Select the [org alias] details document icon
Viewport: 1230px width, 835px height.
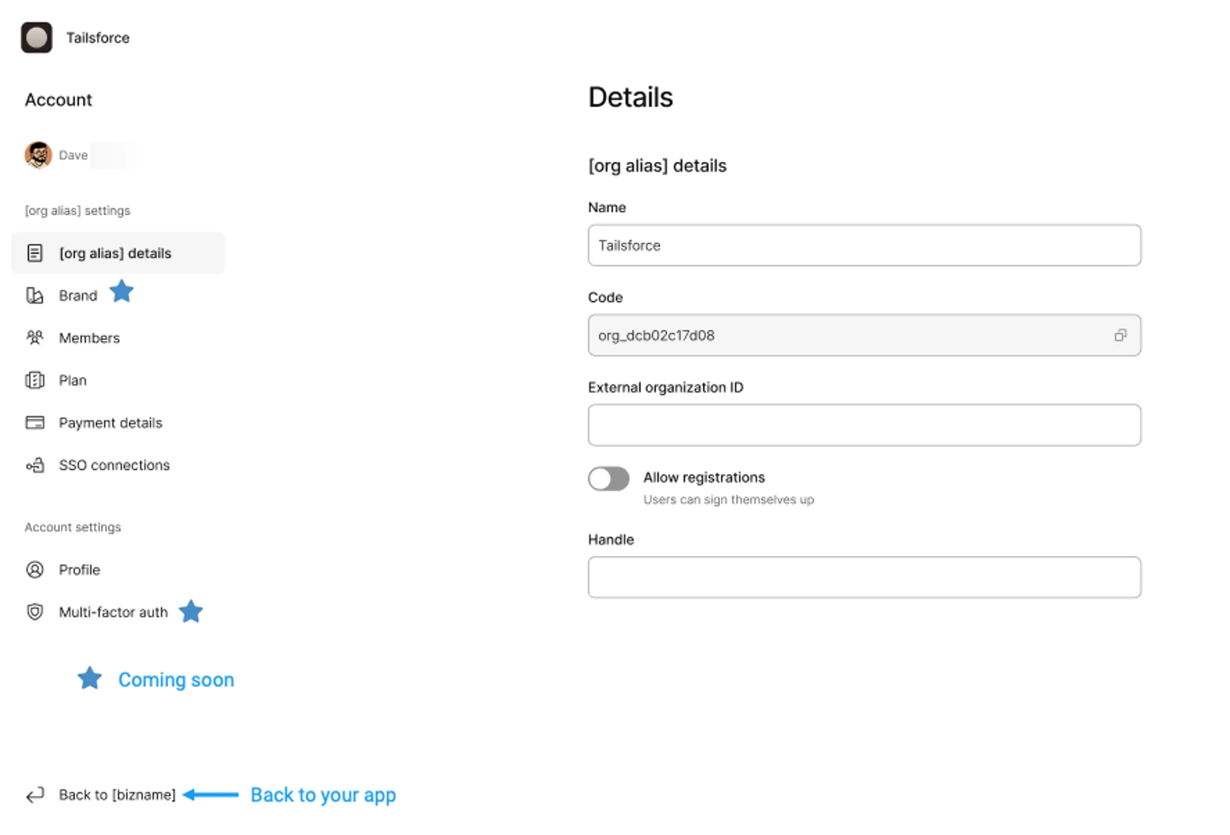tap(35, 253)
